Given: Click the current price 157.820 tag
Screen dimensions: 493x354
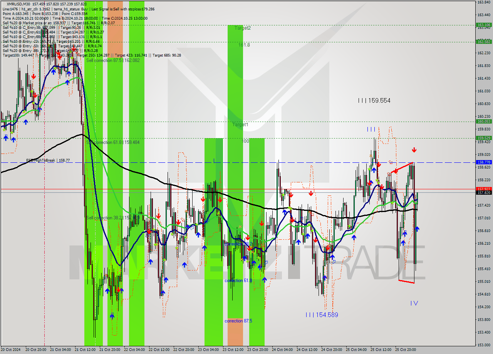Looking at the screenshot, I should point(484,192).
